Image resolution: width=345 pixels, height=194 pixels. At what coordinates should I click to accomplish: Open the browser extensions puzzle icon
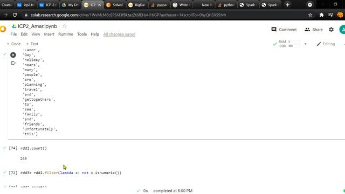[x=321, y=15]
